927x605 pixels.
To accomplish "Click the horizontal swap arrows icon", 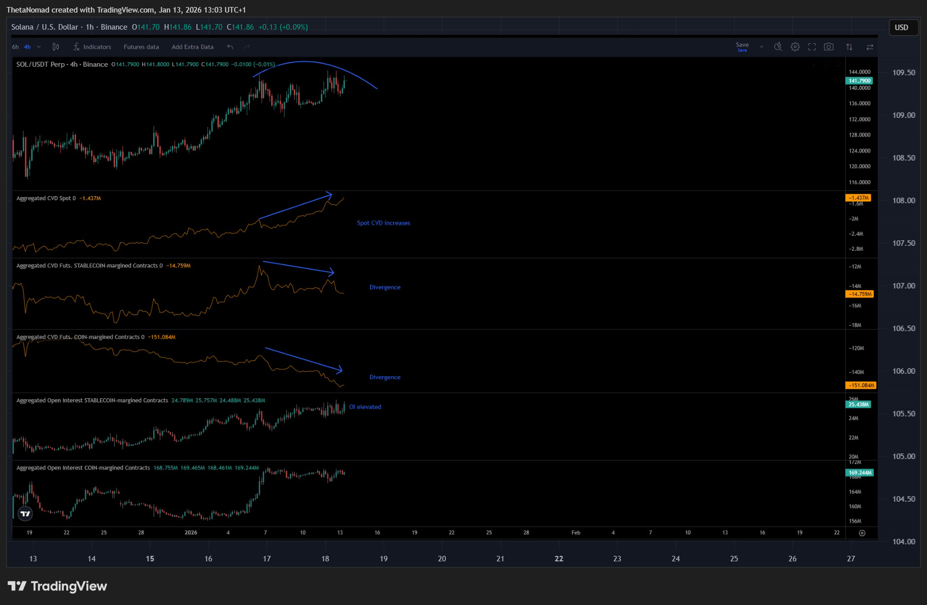I will coord(870,47).
